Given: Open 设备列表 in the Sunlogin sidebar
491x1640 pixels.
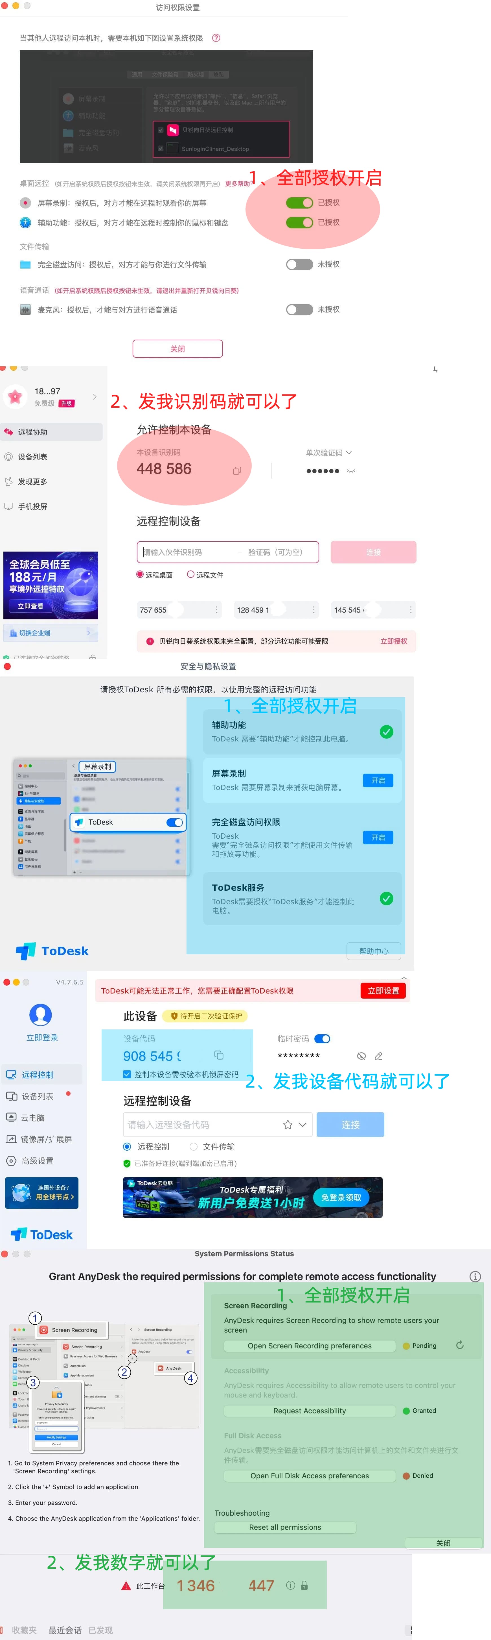Looking at the screenshot, I should [32, 456].
